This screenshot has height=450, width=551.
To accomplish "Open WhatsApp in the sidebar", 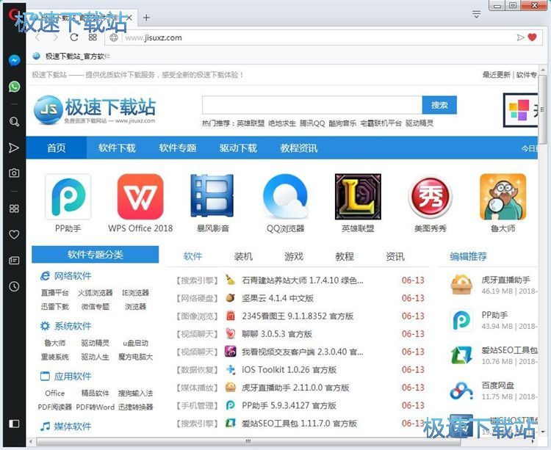I will tap(14, 87).
